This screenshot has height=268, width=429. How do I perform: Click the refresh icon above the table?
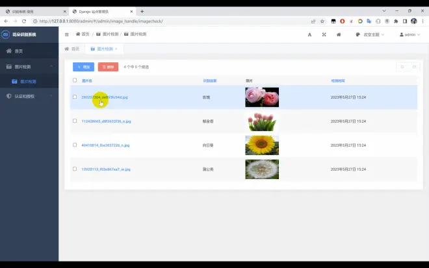tap(402, 67)
